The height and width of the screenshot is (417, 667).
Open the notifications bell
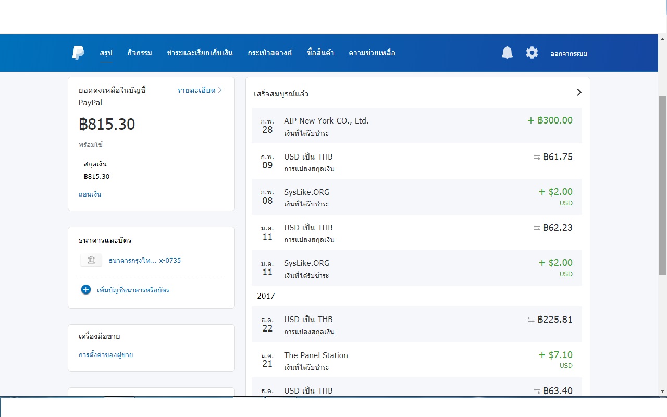(507, 53)
